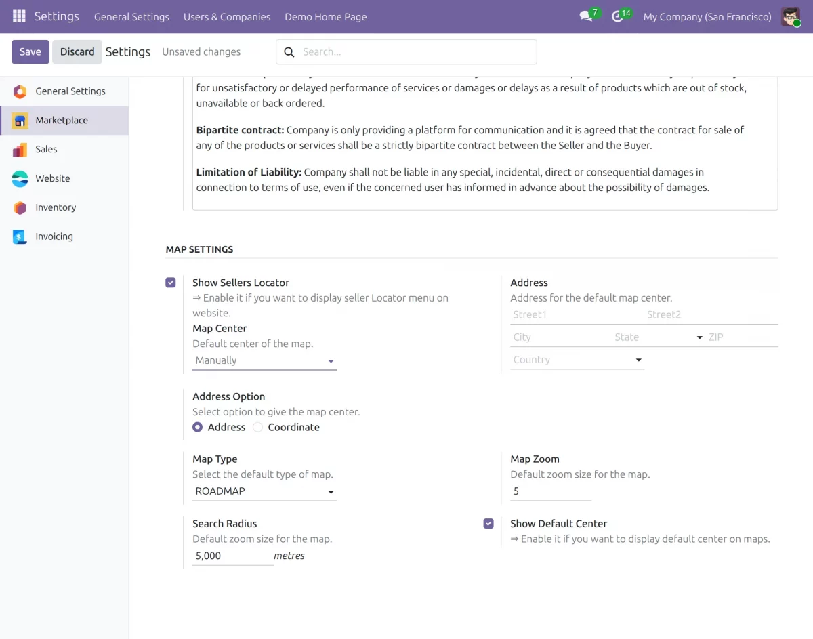This screenshot has height=639, width=813.
Task: Open the user avatar menu
Action: click(791, 16)
